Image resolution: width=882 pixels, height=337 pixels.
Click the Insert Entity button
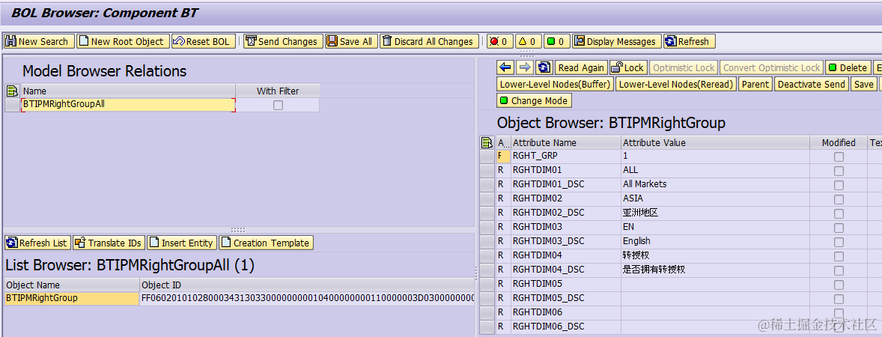coord(182,243)
